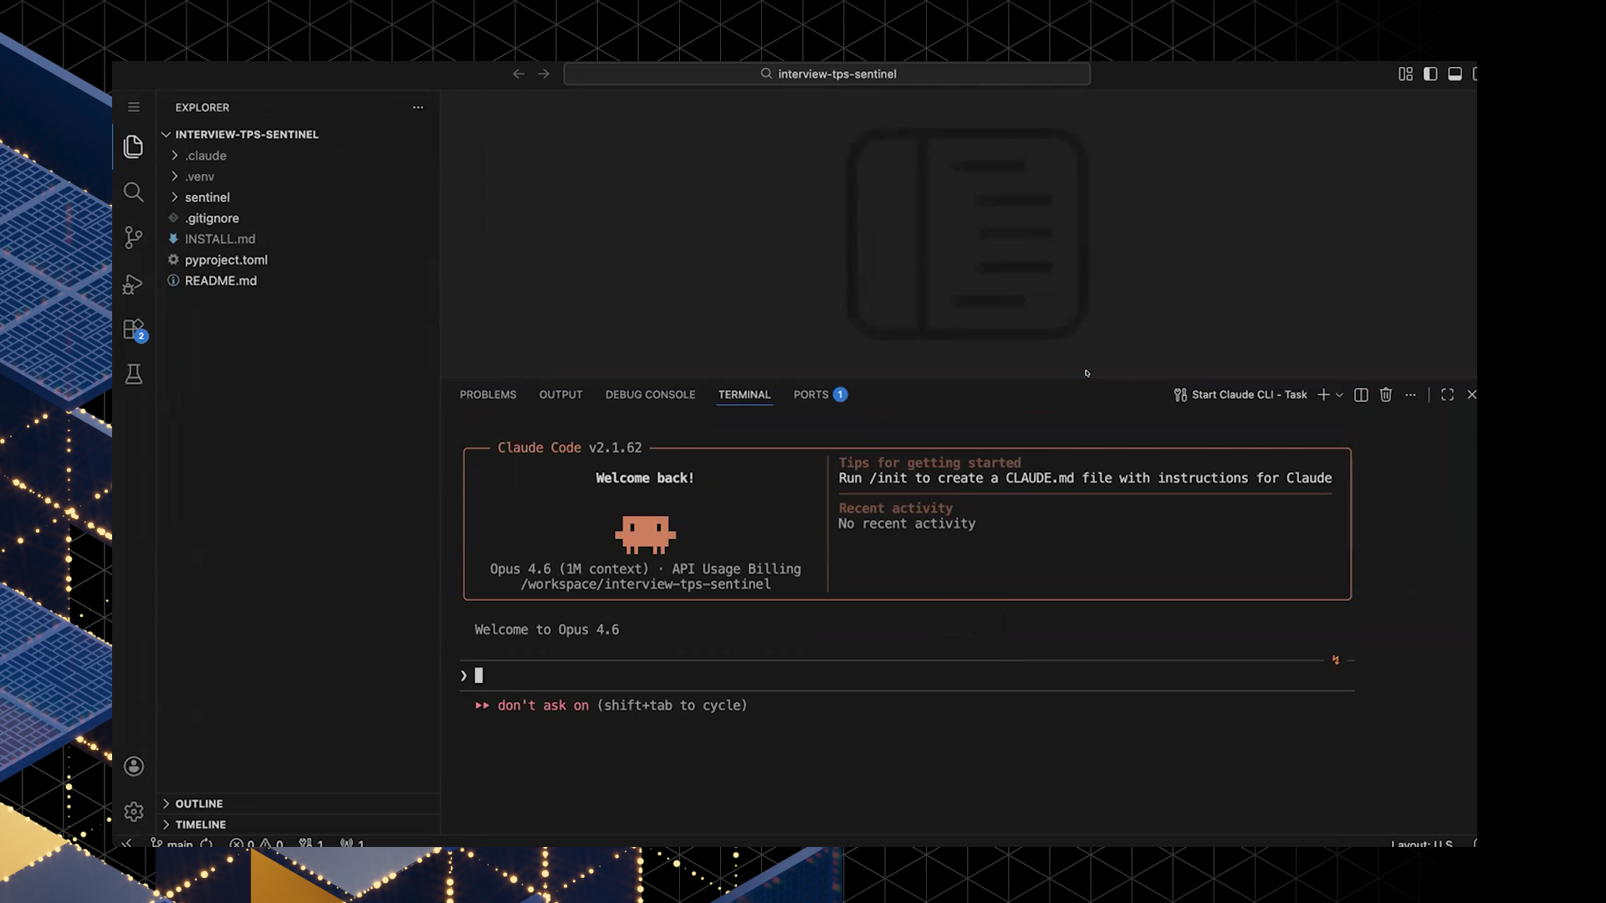1606x903 pixels.
Task: Click the interview-tps-sentinel command center search box
Action: click(826, 74)
